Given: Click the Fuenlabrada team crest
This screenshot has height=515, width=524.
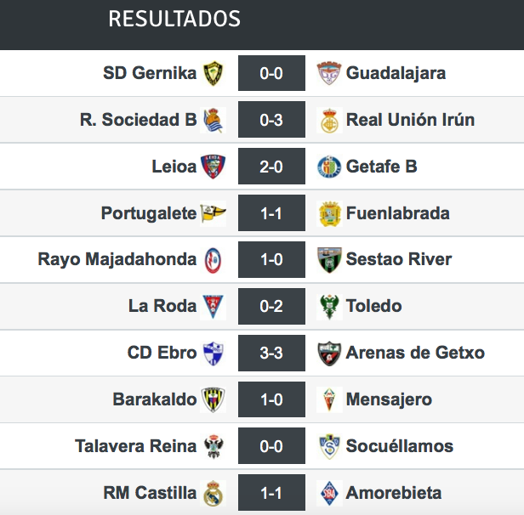Looking at the screenshot, I should [x=329, y=213].
